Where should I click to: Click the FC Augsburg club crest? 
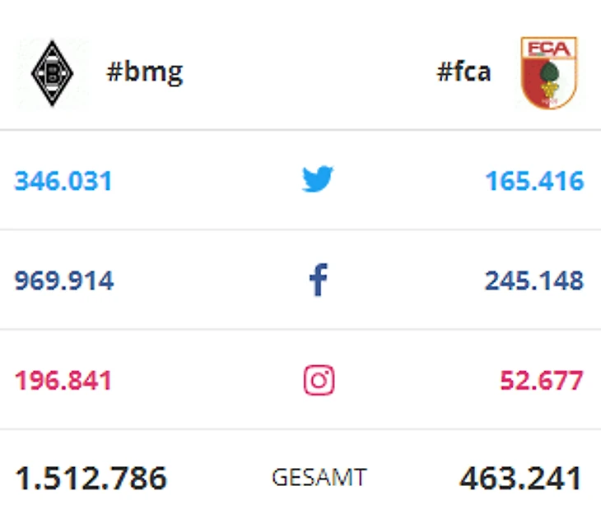point(548,73)
